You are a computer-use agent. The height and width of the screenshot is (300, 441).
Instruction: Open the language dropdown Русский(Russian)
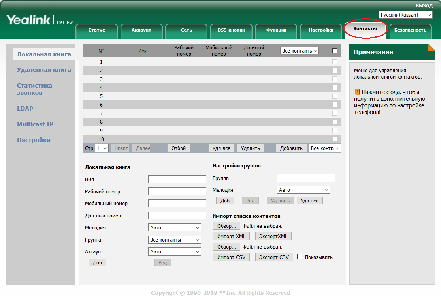click(x=405, y=15)
